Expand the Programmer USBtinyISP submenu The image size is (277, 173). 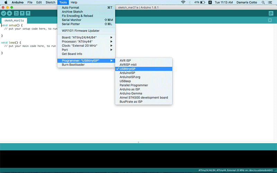[86, 61]
